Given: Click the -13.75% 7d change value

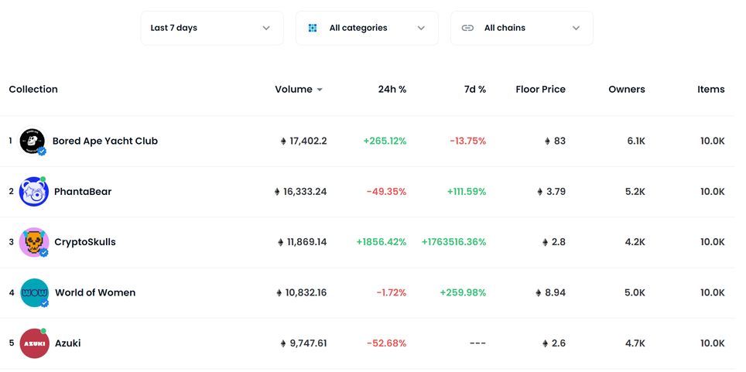Looking at the screenshot, I should pos(467,142).
